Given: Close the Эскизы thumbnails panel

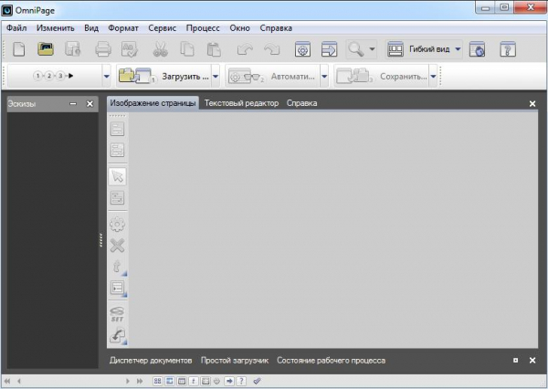Looking at the screenshot, I should click(90, 104).
